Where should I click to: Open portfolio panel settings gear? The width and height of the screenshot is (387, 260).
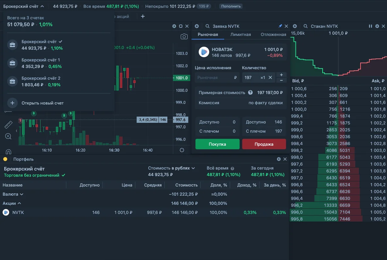click(279, 159)
